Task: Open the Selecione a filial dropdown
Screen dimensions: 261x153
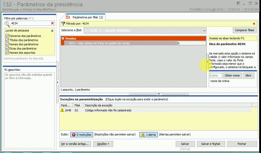Action: tap(204, 30)
